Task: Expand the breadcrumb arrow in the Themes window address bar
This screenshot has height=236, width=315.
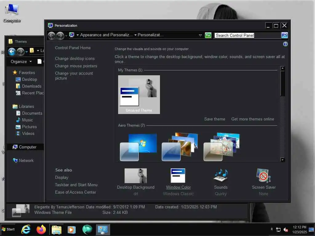Action: 38,51
